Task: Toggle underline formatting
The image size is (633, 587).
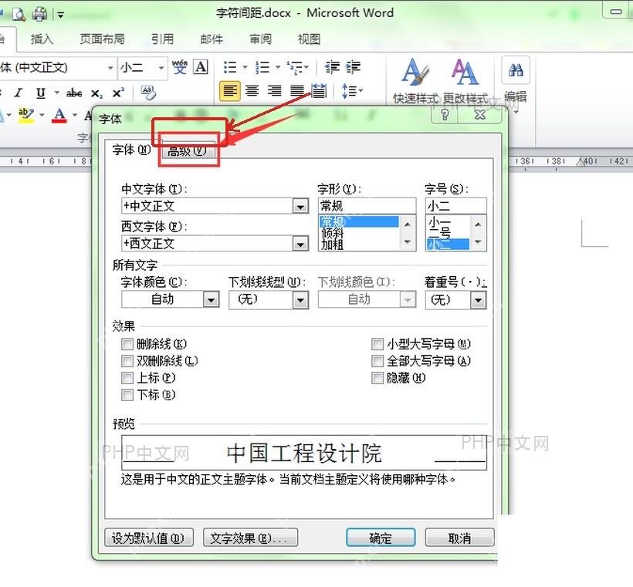Action: (40, 93)
